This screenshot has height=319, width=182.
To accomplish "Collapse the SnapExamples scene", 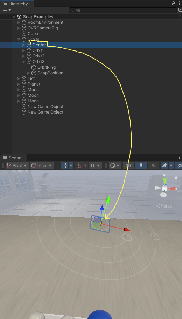I will pyautogui.click(x=14, y=17).
